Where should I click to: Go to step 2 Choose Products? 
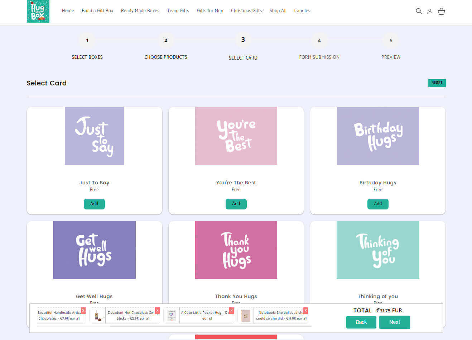[x=166, y=41]
